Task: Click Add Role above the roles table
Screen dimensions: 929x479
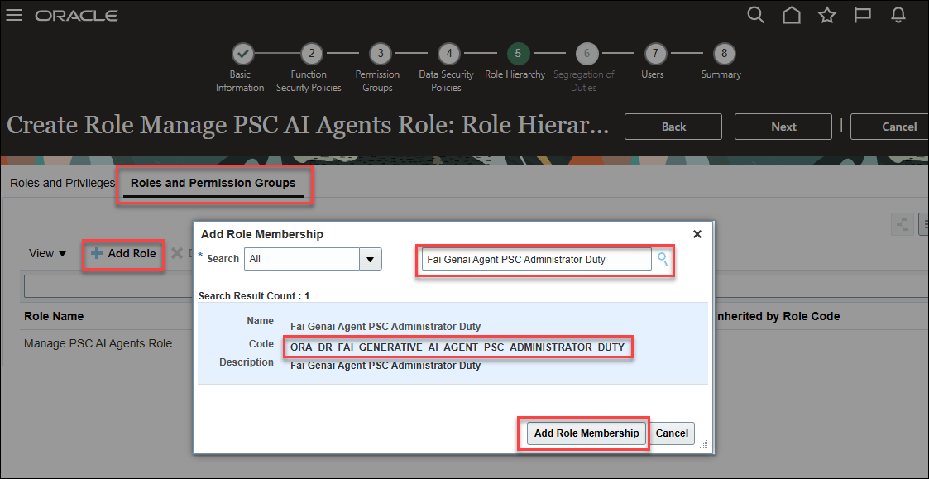Action: click(x=122, y=255)
